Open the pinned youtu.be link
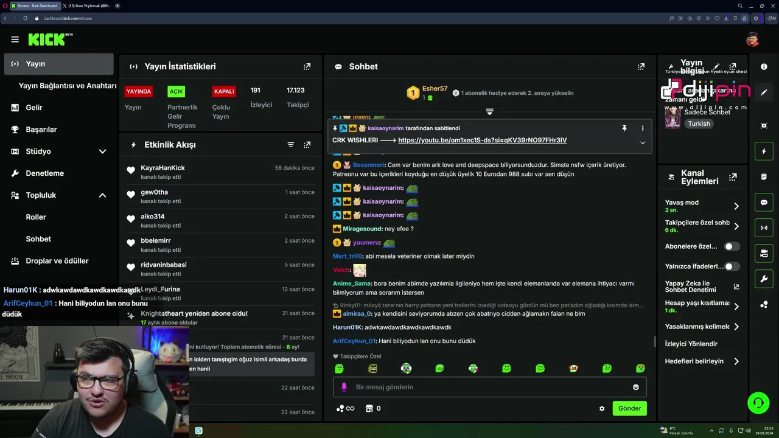779x438 pixels. [x=482, y=141]
